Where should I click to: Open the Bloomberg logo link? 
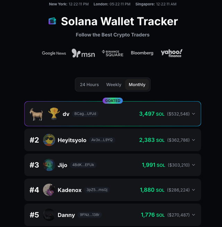click(x=142, y=53)
